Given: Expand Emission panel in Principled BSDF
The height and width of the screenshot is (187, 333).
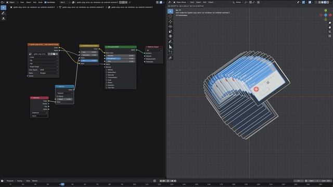Looking at the screenshot, I should pyautogui.click(x=111, y=85).
